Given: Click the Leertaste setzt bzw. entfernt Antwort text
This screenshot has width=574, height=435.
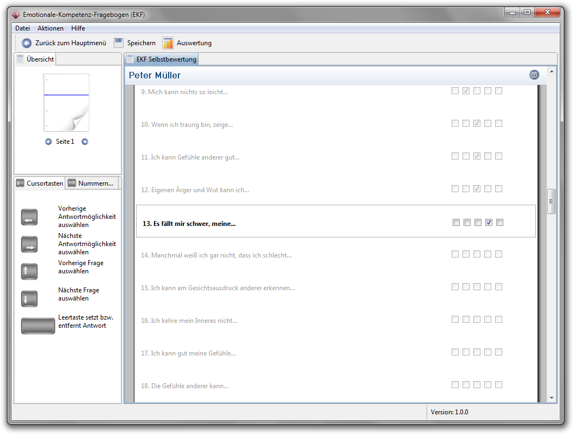Looking at the screenshot, I should (x=85, y=322).
